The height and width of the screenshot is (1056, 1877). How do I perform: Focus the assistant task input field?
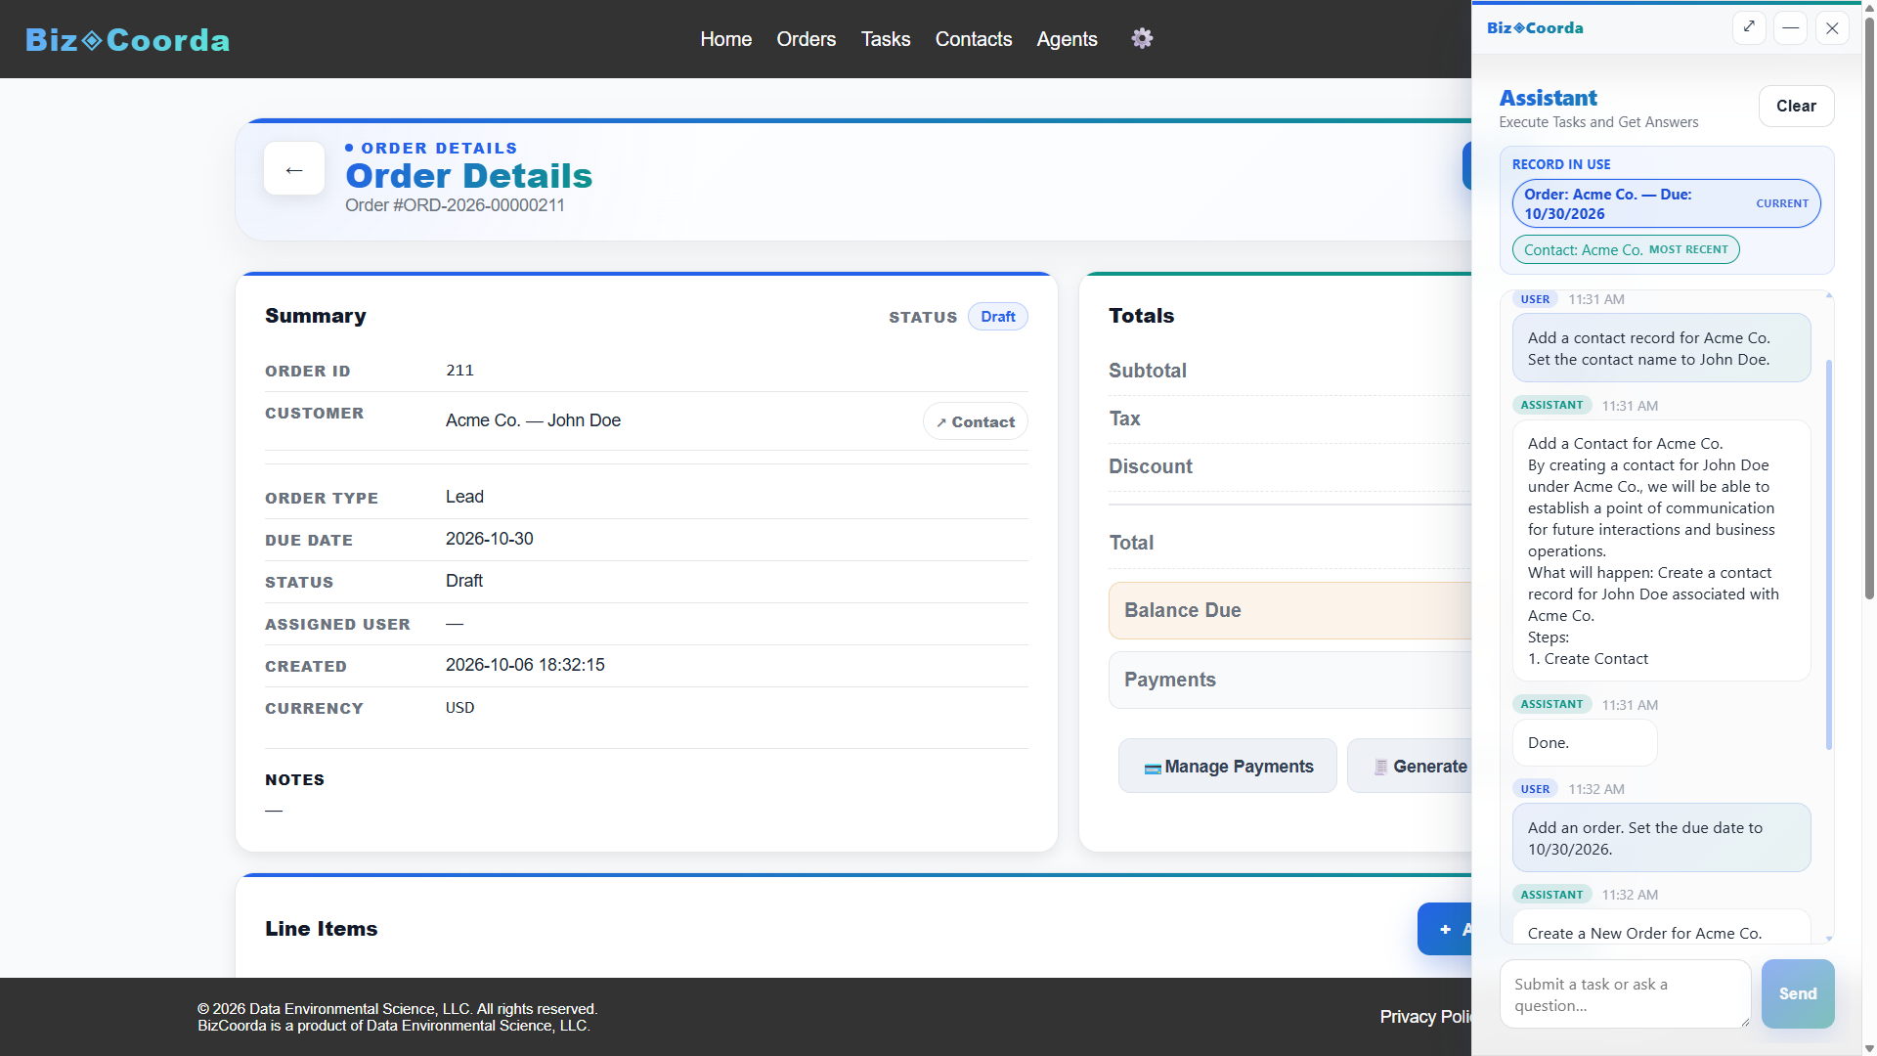[1625, 993]
